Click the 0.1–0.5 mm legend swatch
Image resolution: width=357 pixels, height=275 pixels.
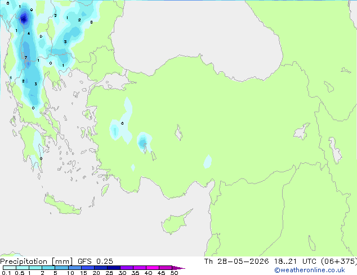click(x=10, y=268)
